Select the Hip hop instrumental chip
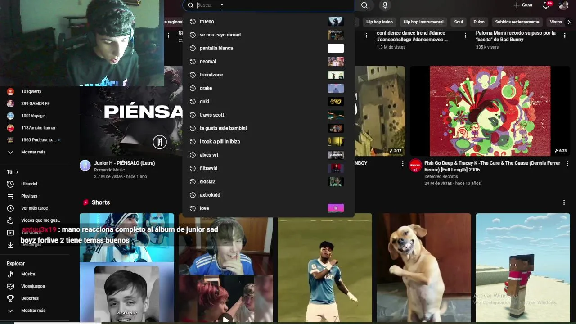 pos(423,22)
